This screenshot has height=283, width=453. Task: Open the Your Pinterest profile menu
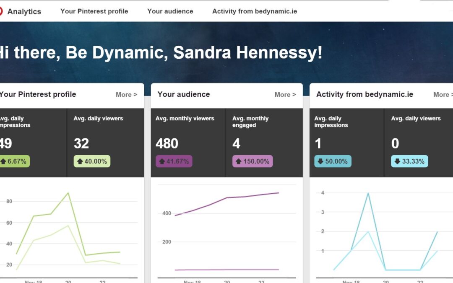pyautogui.click(x=94, y=11)
